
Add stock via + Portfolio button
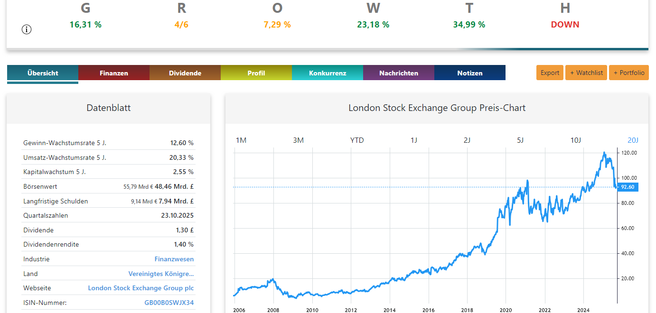tap(629, 73)
